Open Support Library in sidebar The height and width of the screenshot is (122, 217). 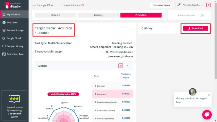(15, 46)
